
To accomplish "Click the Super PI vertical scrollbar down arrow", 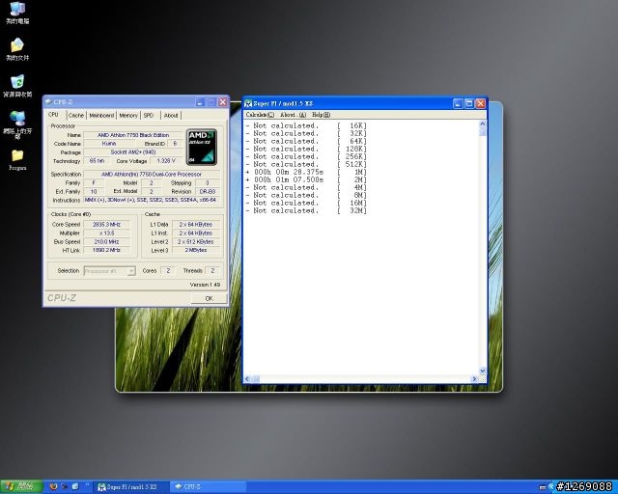I will point(483,370).
